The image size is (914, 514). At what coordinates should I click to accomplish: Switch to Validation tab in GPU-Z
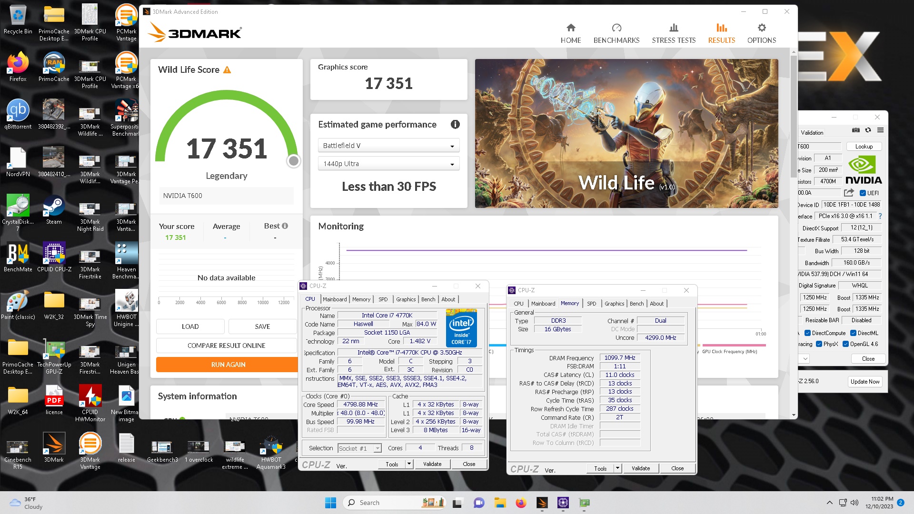pos(812,133)
